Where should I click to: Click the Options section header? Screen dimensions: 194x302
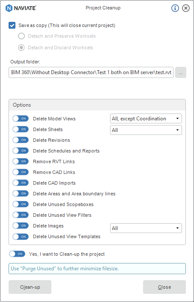point(97,105)
